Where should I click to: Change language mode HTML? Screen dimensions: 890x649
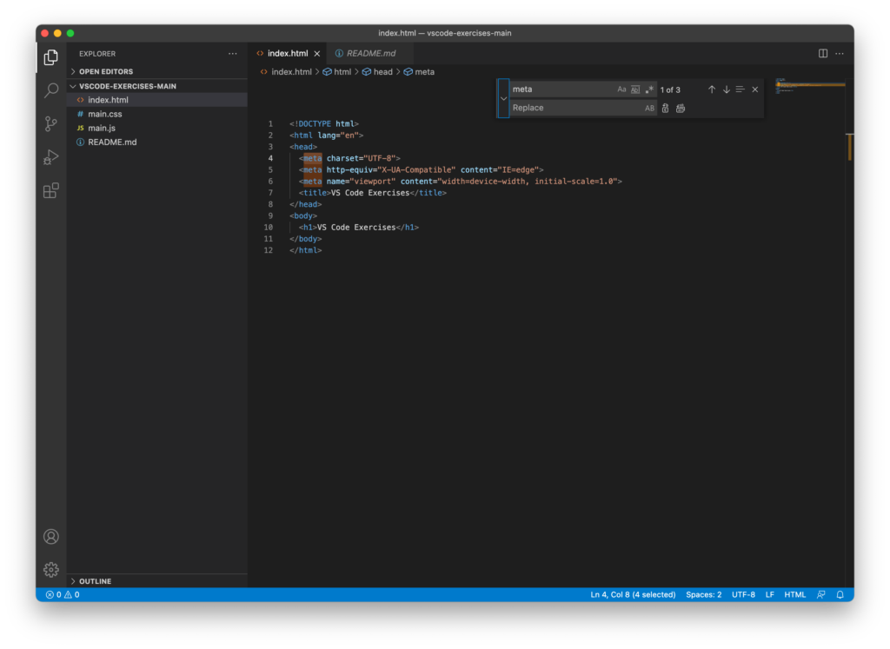point(794,594)
